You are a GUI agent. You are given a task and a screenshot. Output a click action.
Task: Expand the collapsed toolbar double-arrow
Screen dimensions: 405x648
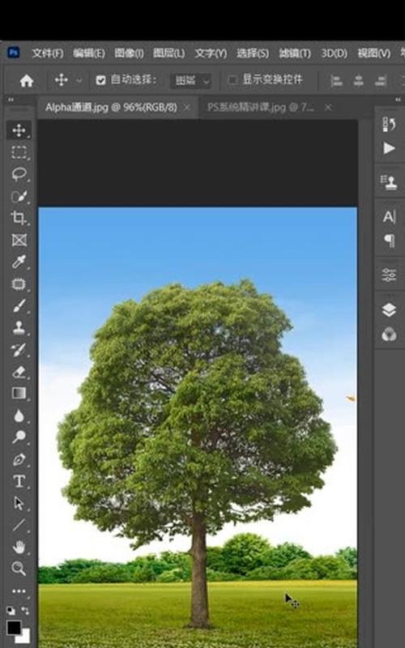(x=11, y=100)
